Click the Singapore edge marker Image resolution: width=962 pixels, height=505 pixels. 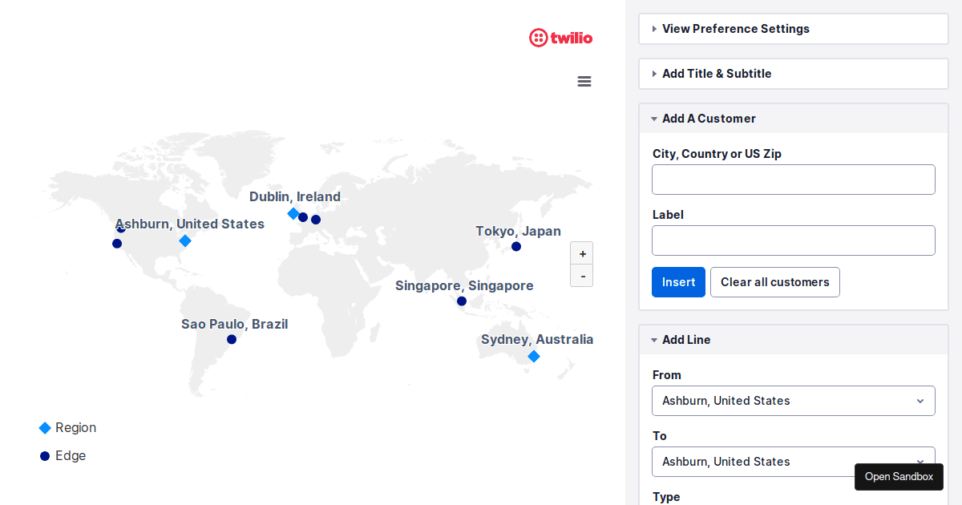(x=462, y=301)
